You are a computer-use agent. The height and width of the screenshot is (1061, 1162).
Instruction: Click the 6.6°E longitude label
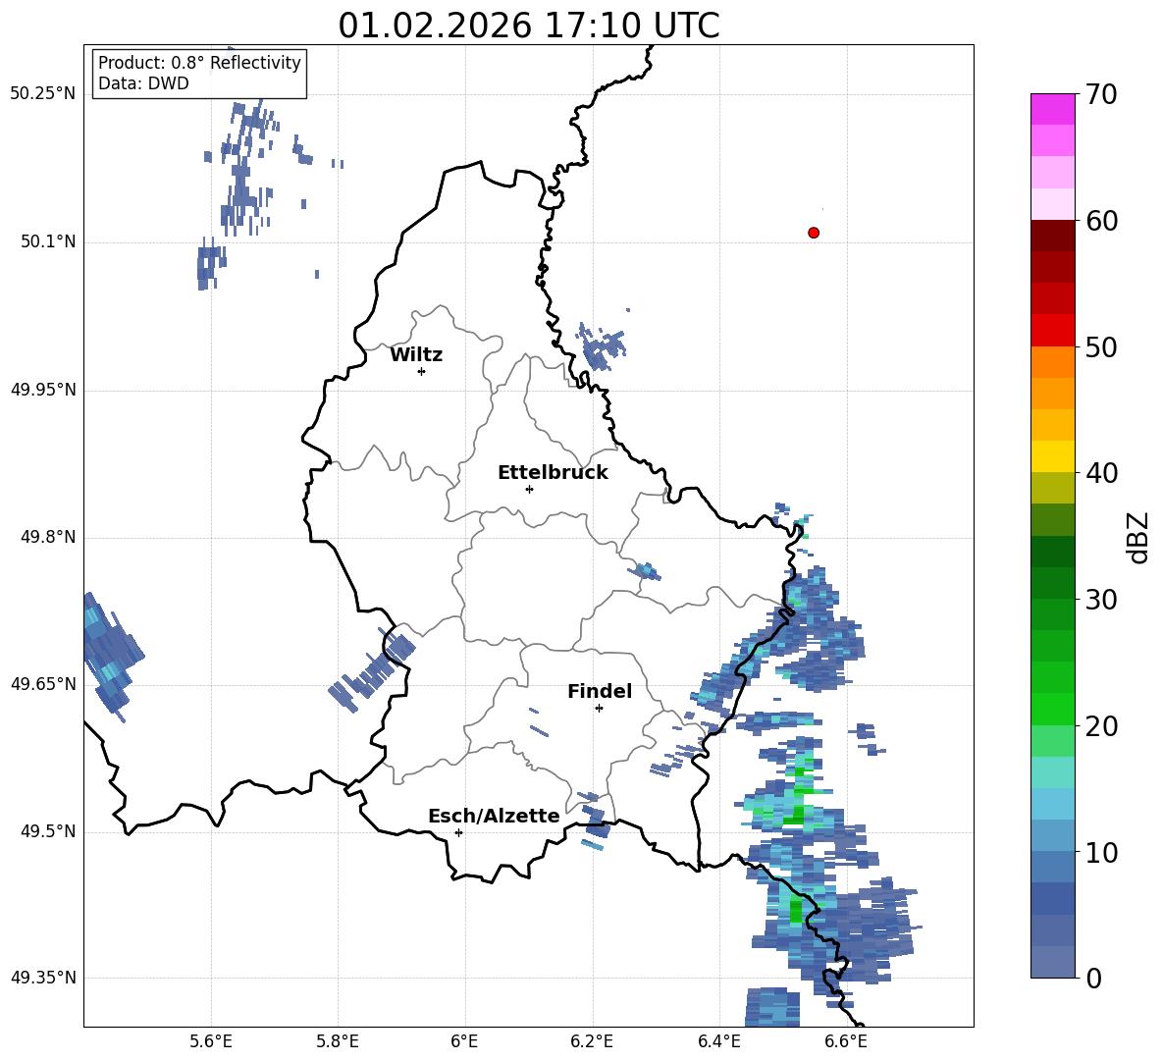pyautogui.click(x=846, y=1042)
